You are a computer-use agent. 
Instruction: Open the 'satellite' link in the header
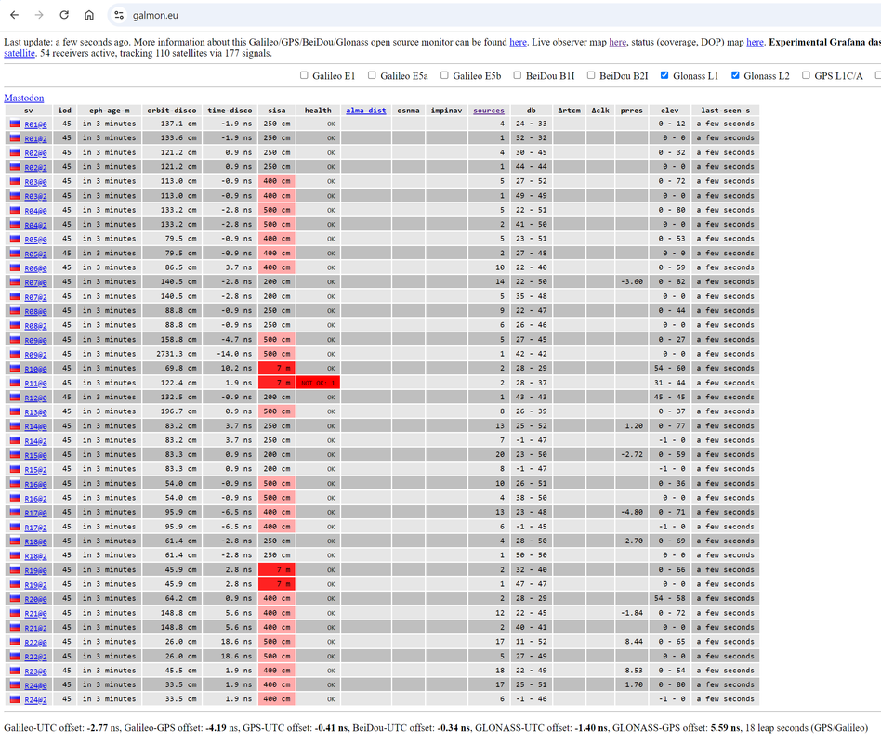(20, 53)
